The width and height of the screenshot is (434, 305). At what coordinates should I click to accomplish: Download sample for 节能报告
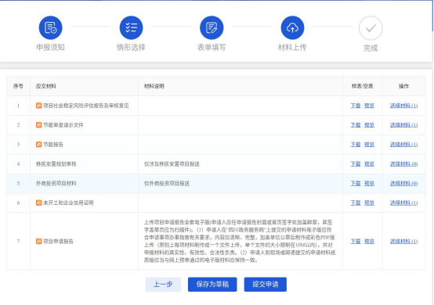click(x=356, y=144)
